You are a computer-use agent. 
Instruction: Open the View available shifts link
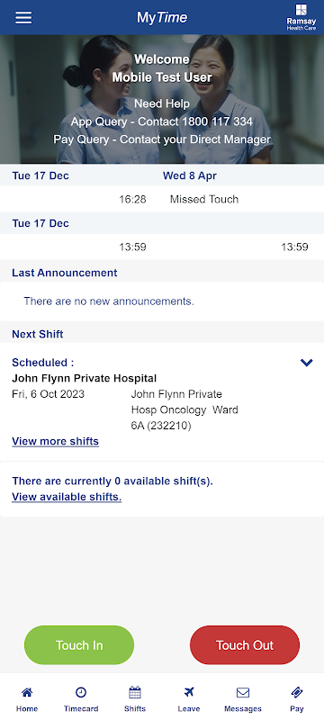click(x=67, y=497)
